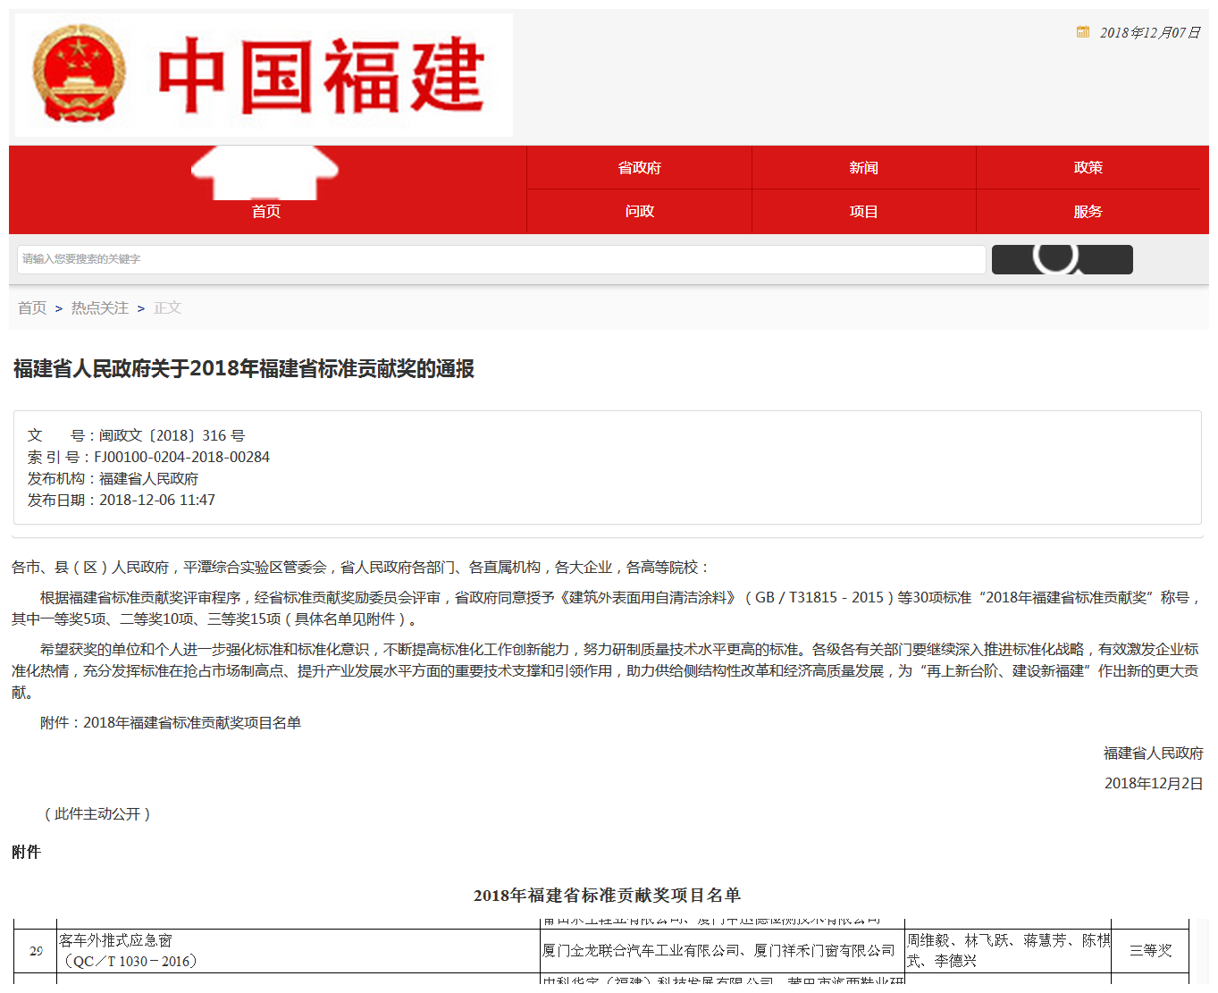The image size is (1218, 993).
Task: Open the 项目 menu item
Action: click(863, 212)
